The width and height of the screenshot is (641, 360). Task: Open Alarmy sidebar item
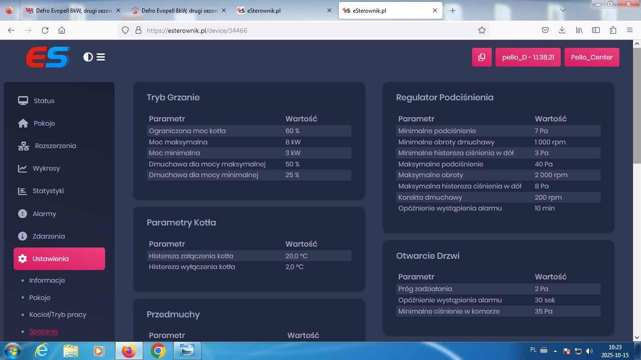[44, 214]
